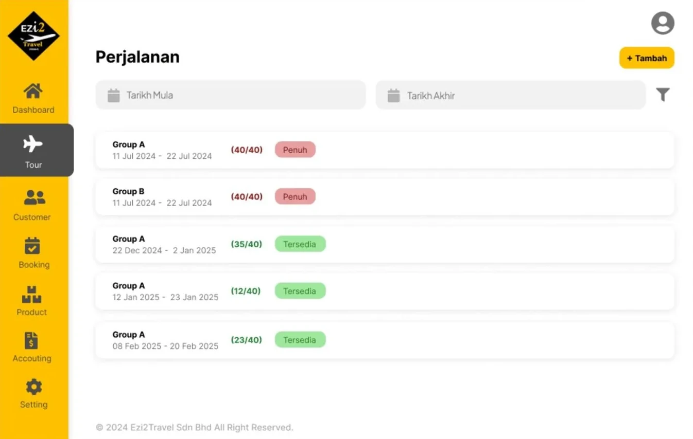Click the Booking label in sidebar
The width and height of the screenshot is (693, 439).
34,265
